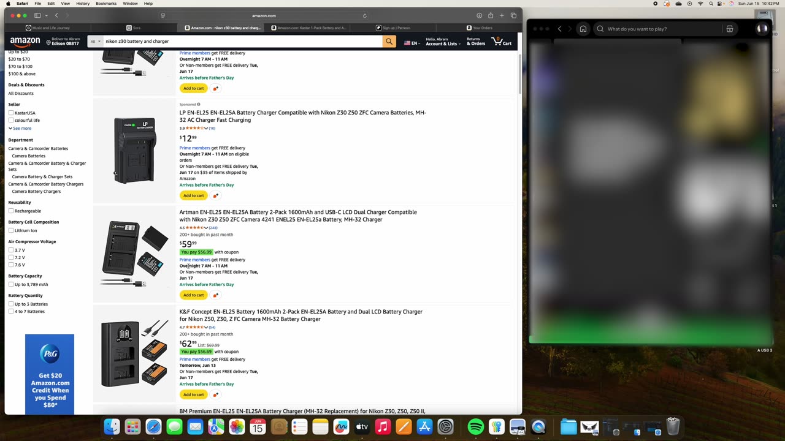Click Deliver to Abram location
This screenshot has height=441, width=785.
(62, 41)
